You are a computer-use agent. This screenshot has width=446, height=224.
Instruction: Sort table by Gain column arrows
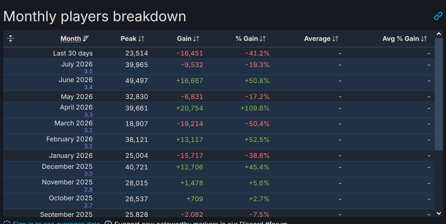pyautogui.click(x=196, y=39)
